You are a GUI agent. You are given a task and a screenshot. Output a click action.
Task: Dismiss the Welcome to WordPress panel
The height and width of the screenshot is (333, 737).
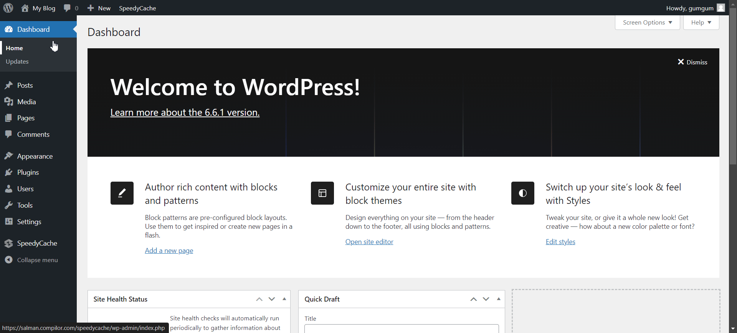click(692, 62)
